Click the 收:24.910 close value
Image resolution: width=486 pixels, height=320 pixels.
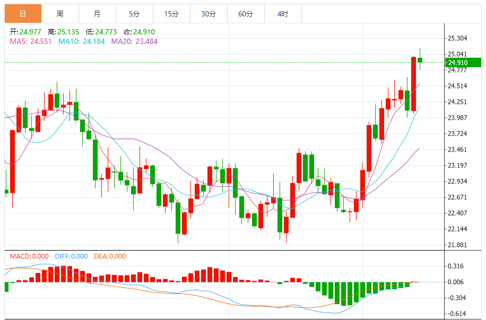click(x=140, y=32)
